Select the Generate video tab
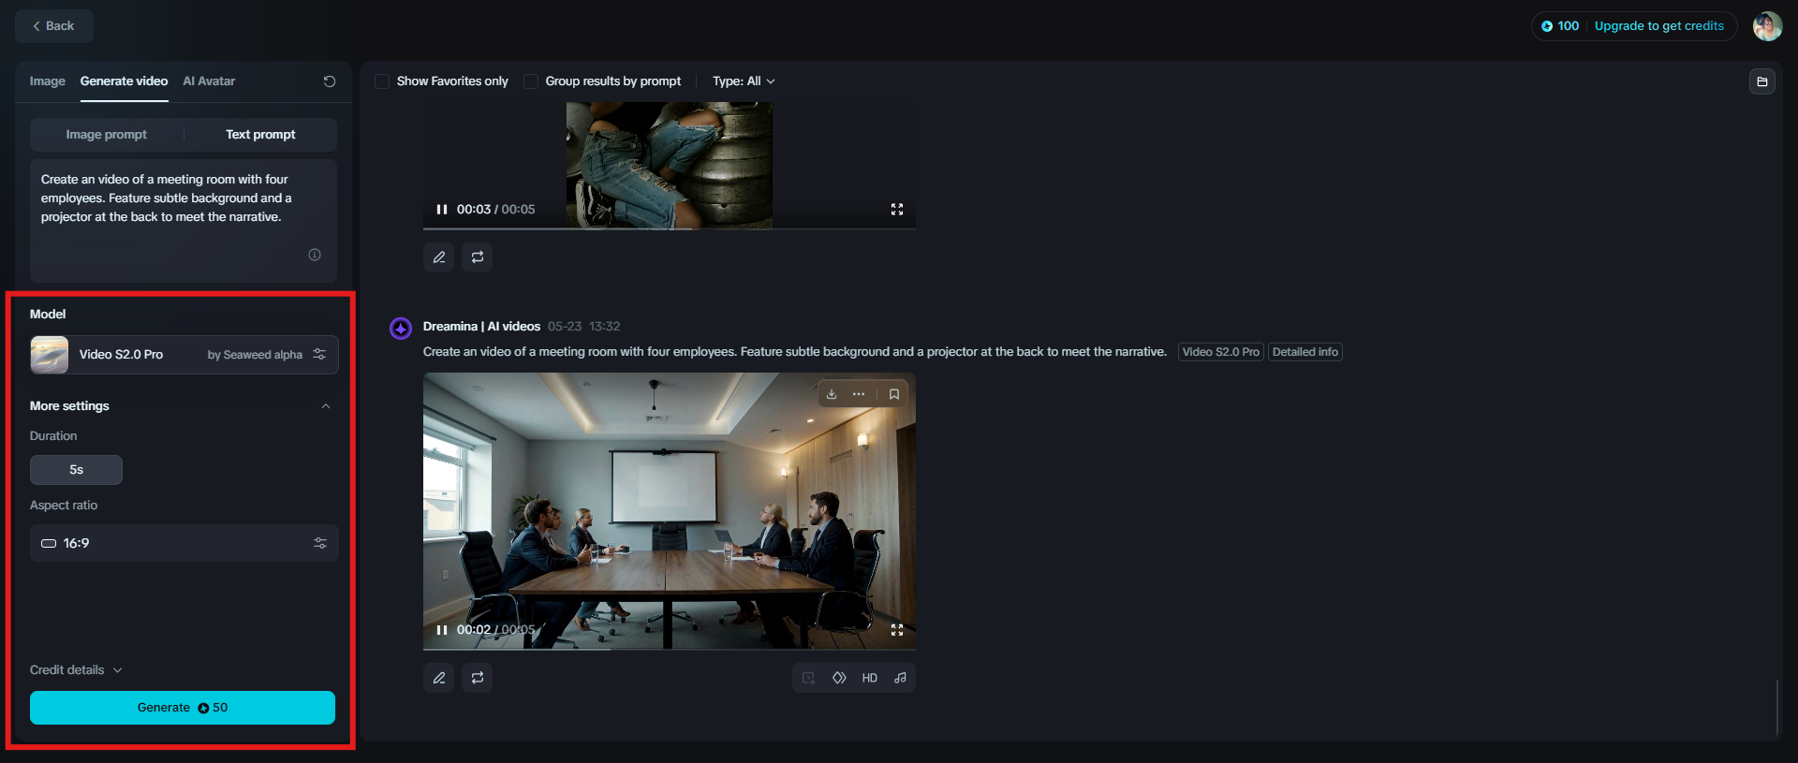Viewport: 1798px width, 763px height. (124, 81)
